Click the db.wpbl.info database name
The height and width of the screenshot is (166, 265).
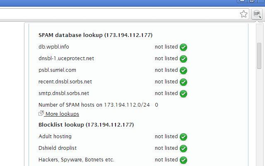click(53, 47)
